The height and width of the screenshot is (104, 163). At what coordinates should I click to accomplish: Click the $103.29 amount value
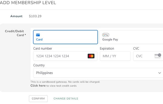[x=35, y=16]
